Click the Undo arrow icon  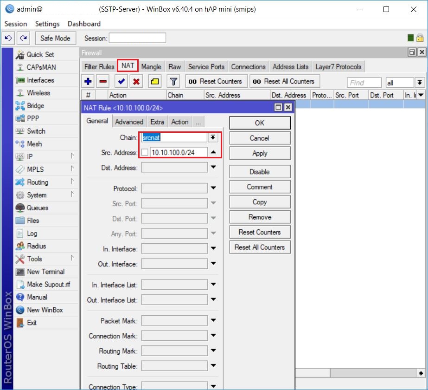(8, 38)
